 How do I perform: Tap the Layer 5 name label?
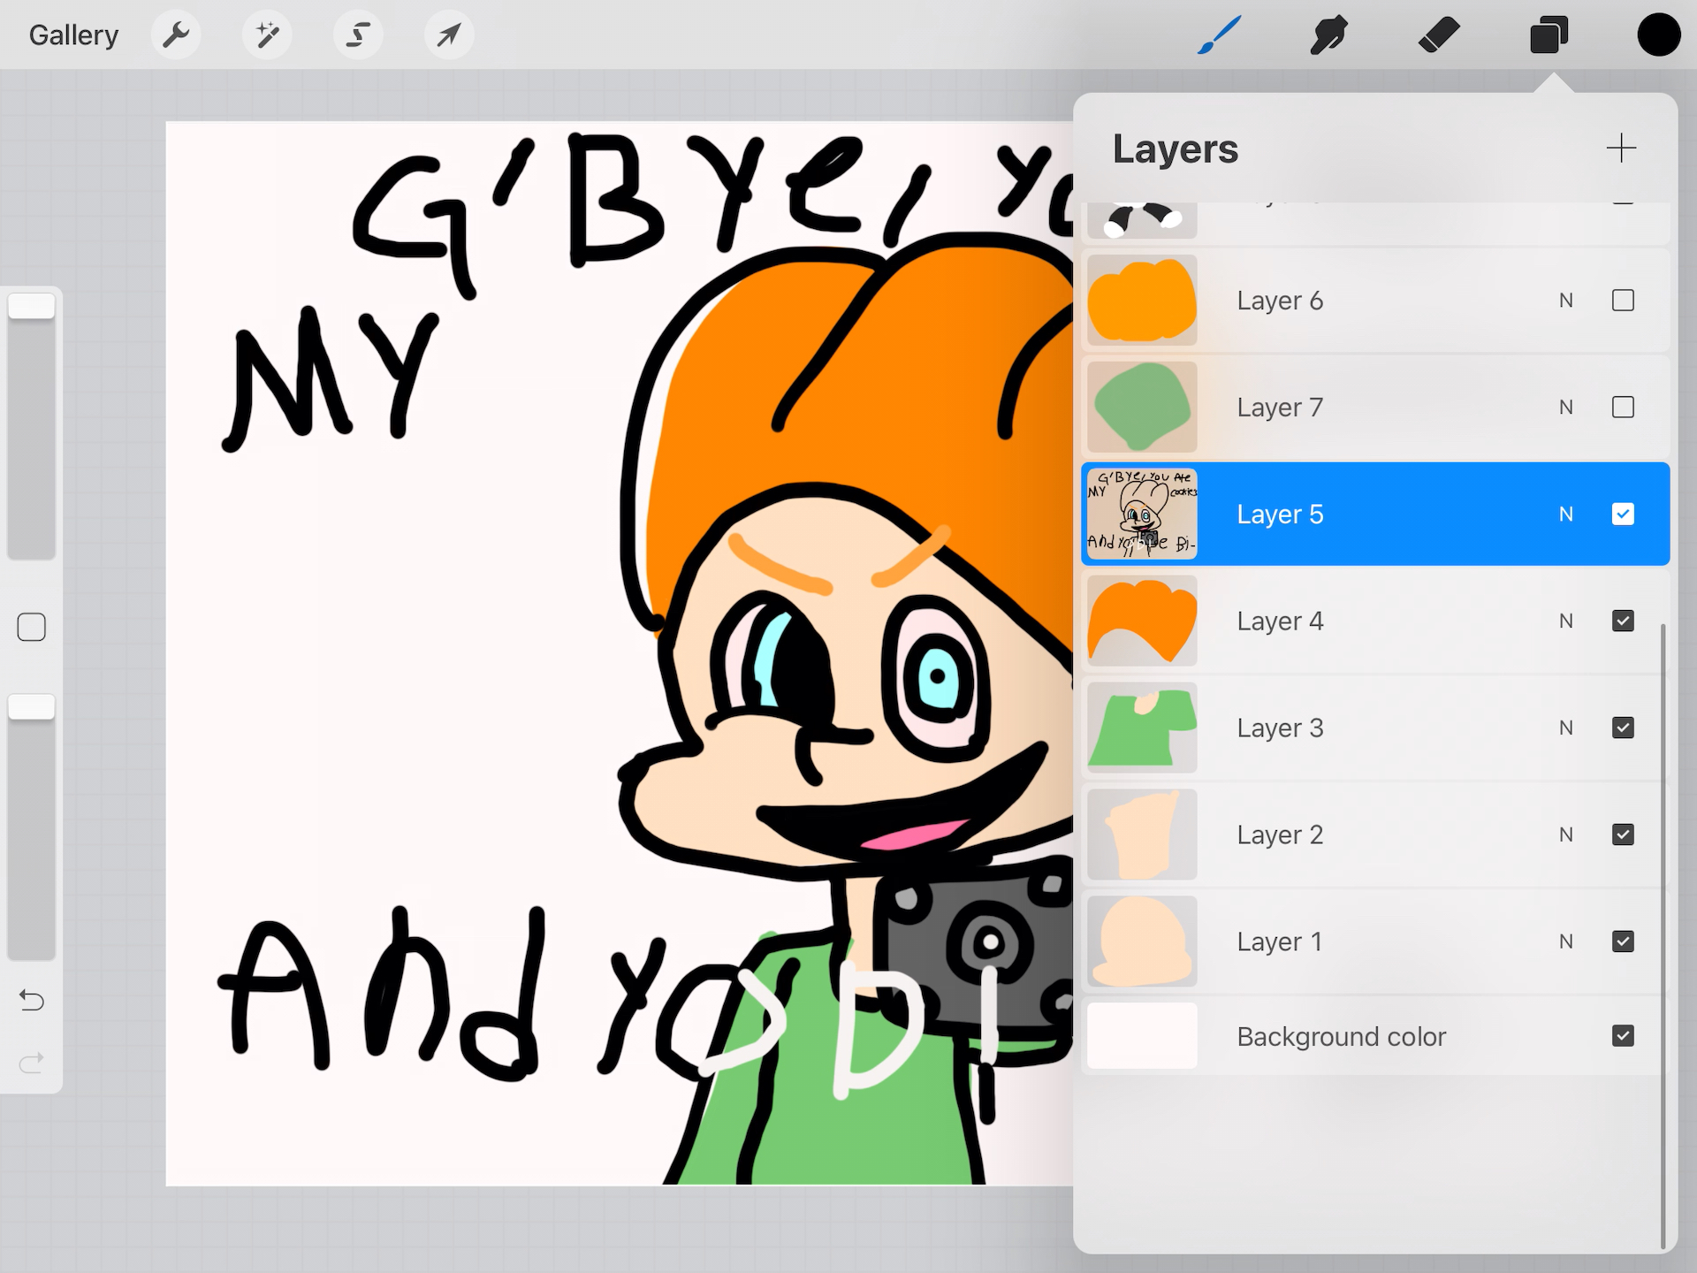click(1280, 514)
